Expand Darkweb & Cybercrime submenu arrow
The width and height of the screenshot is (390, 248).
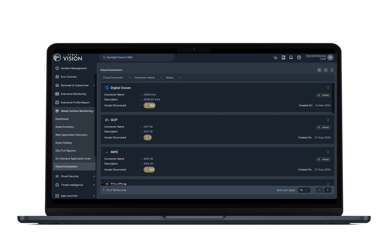pyautogui.click(x=94, y=85)
